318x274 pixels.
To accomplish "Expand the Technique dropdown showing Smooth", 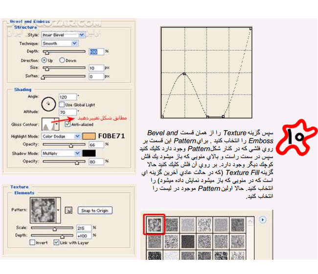I will click(60, 43).
